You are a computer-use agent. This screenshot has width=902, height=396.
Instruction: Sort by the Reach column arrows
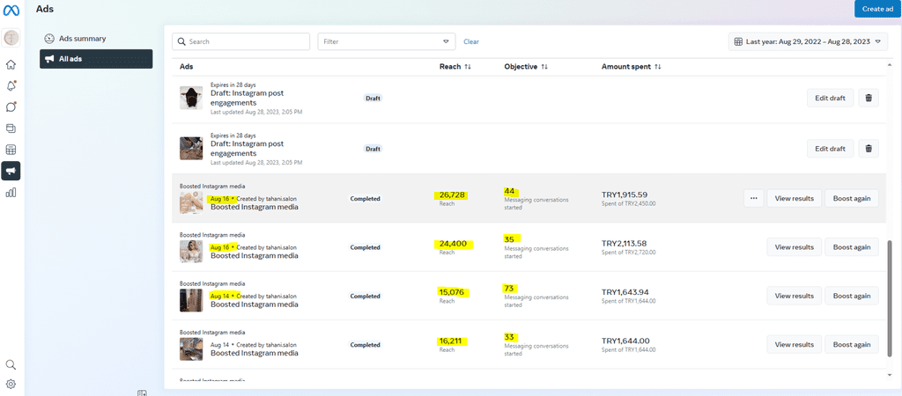tap(468, 67)
